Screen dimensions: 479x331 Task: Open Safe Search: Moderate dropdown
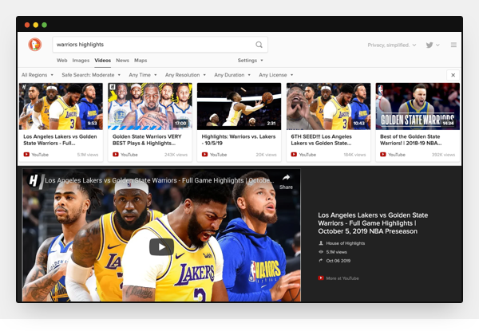click(x=91, y=75)
